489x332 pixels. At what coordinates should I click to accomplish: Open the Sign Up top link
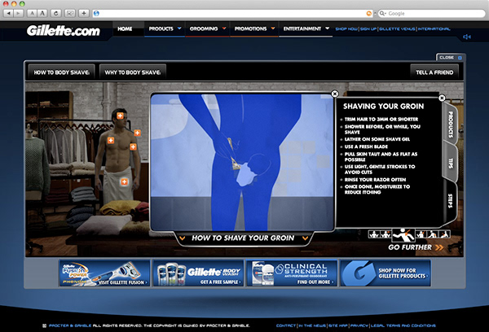[x=368, y=28]
